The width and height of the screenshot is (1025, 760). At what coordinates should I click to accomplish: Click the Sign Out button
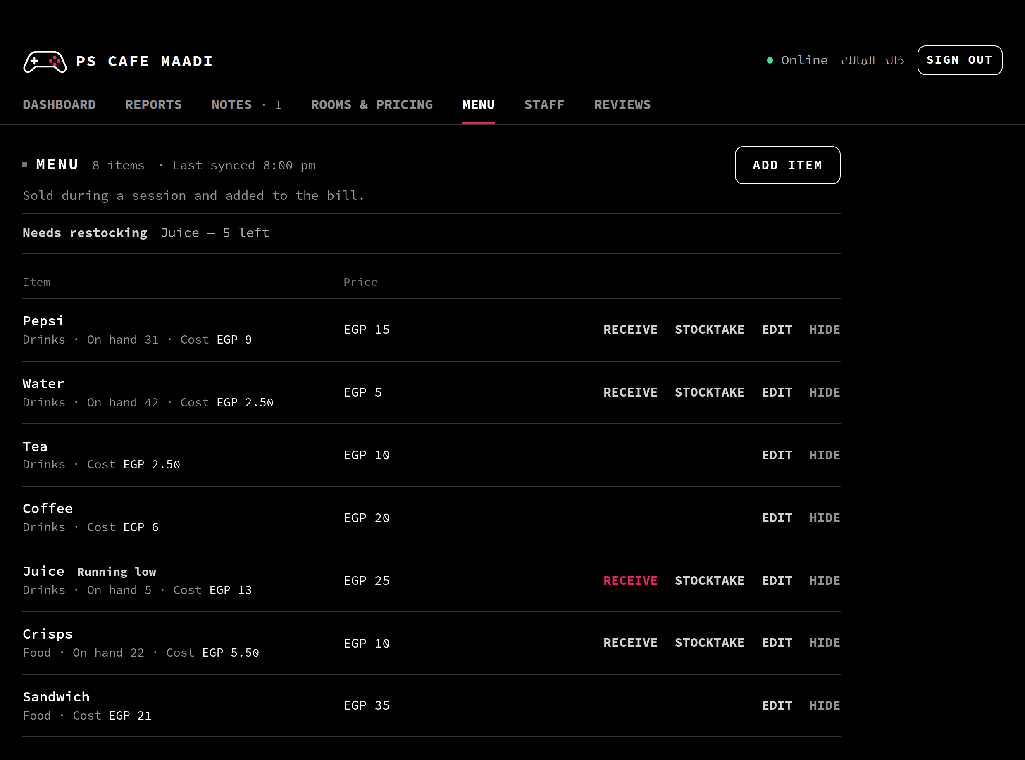tap(960, 60)
